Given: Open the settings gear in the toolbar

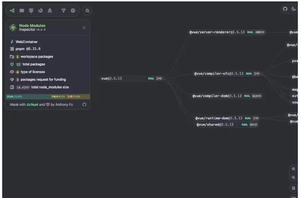Looking at the screenshot, I should coord(73,11).
